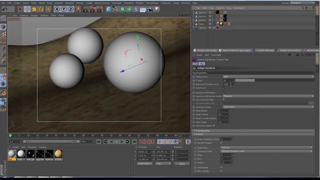Open the Character menu
320x180 pixels.
click(129, 3)
